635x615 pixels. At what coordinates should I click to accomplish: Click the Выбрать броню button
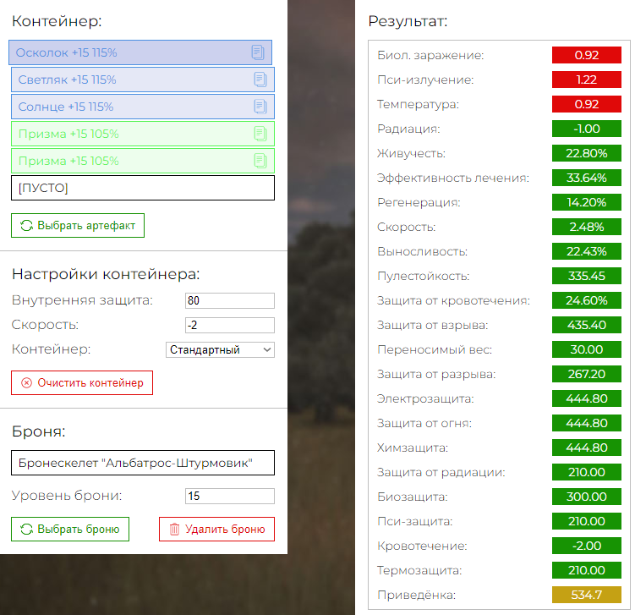[70, 529]
